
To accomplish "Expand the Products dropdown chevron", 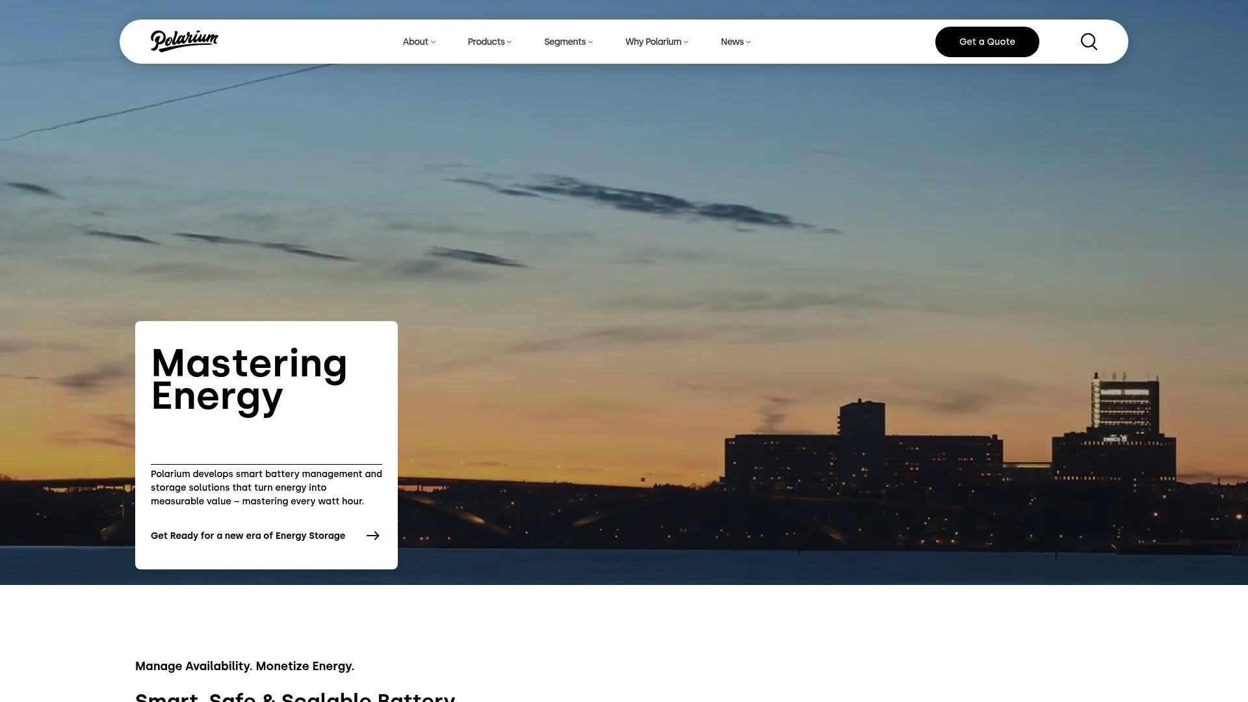I will click(509, 42).
